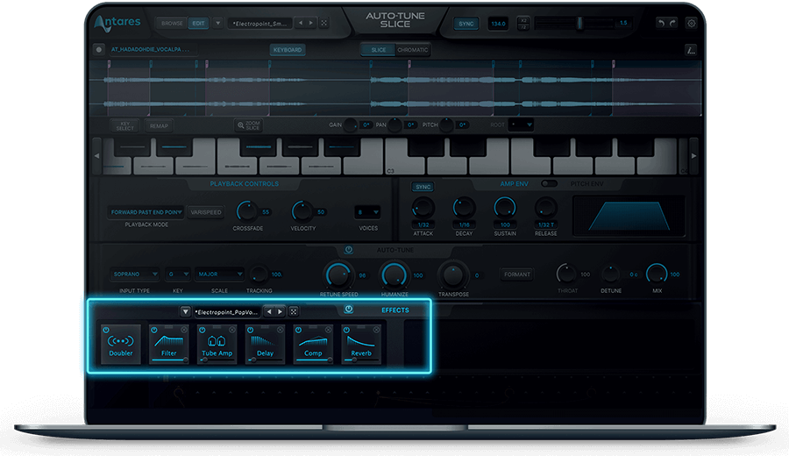
Task: Open the top bar preset menu arrow
Action: pyautogui.click(x=217, y=23)
